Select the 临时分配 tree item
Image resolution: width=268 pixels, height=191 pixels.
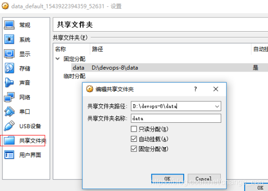[75, 76]
